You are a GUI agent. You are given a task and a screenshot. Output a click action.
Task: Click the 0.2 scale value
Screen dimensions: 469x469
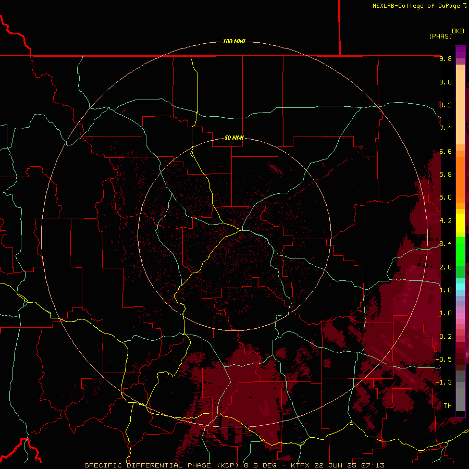pyautogui.click(x=446, y=337)
